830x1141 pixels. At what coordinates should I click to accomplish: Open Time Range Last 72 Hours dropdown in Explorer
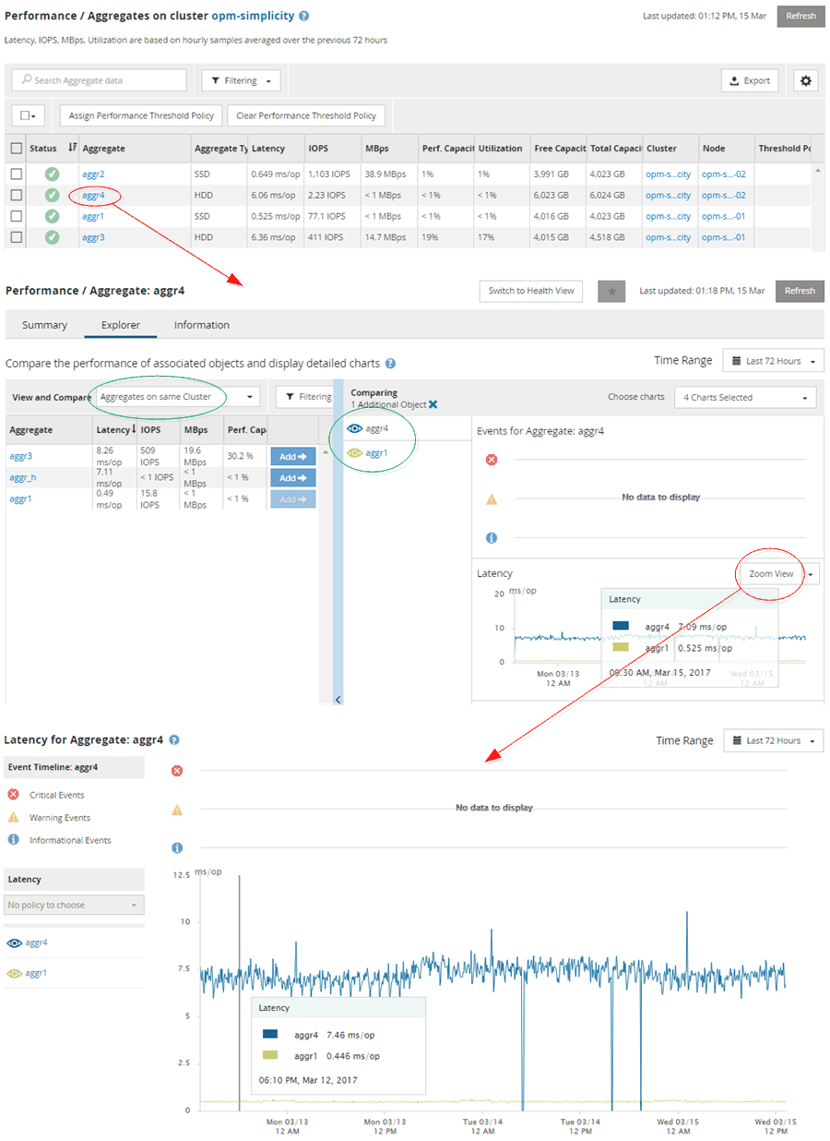coord(773,361)
